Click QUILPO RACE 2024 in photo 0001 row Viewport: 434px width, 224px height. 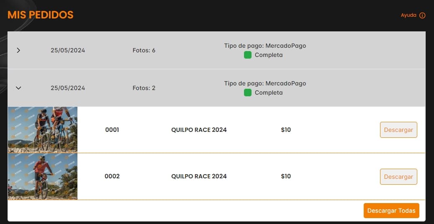199,130
